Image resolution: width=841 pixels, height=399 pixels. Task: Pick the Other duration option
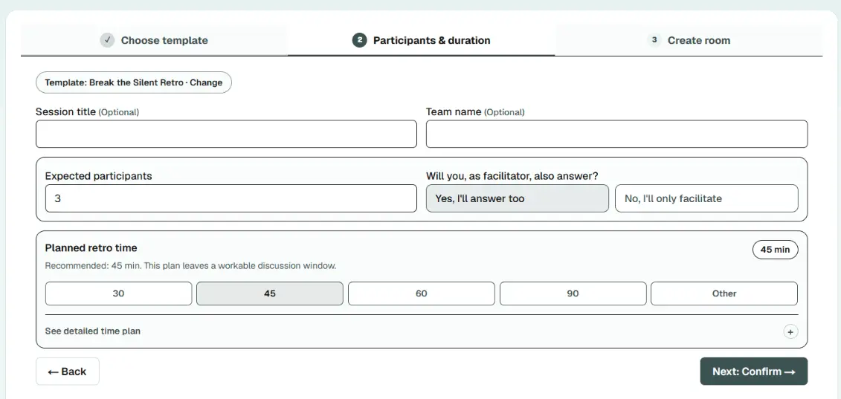point(724,294)
